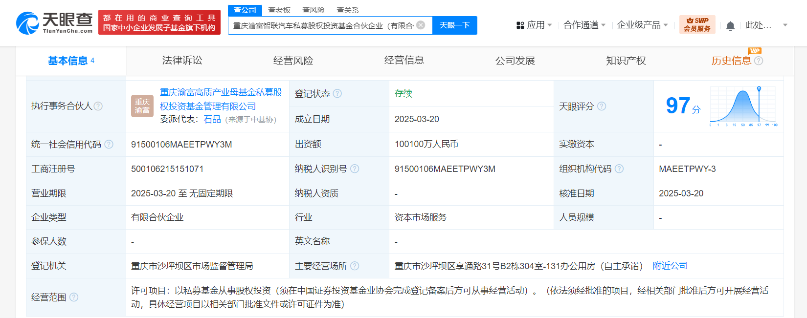Open partner representative 石品 link
Viewport: 807px width, 318px height.
coord(212,120)
